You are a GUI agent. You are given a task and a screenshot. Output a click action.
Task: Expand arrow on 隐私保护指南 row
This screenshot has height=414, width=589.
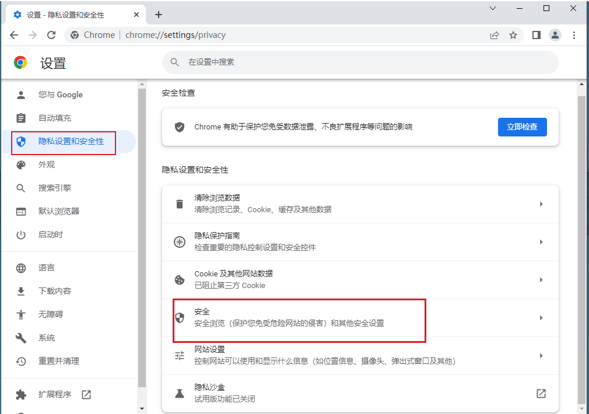pyautogui.click(x=541, y=242)
